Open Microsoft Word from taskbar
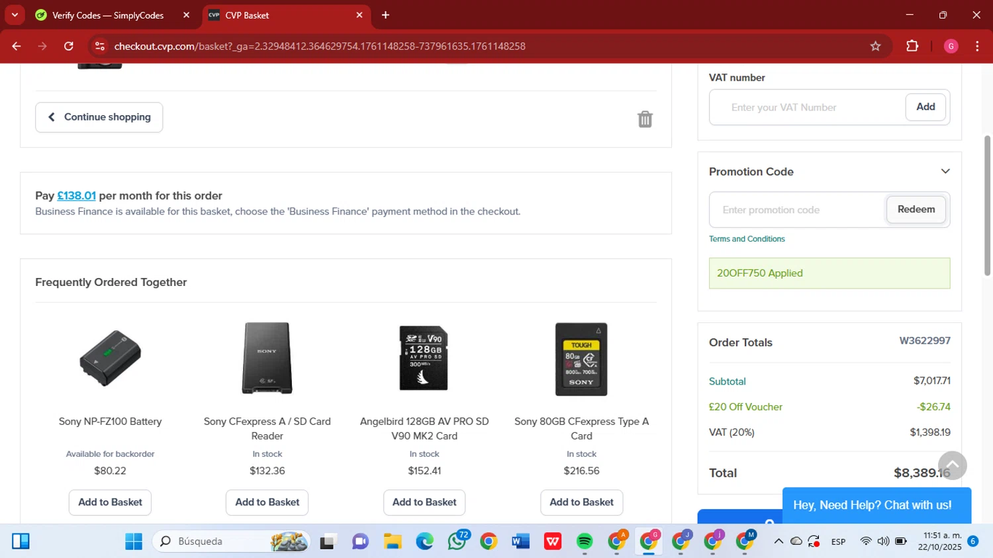The image size is (993, 558). pos(520,541)
